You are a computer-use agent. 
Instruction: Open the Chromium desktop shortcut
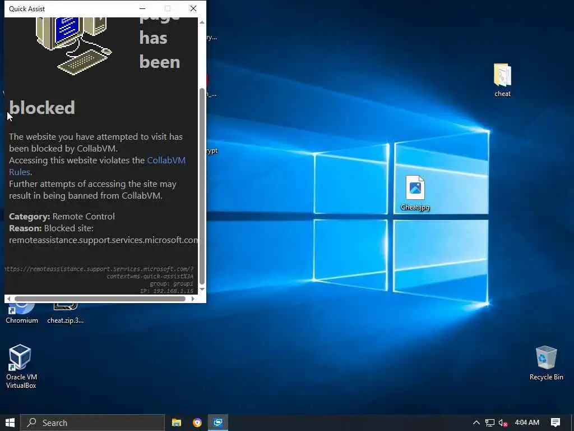click(22, 314)
